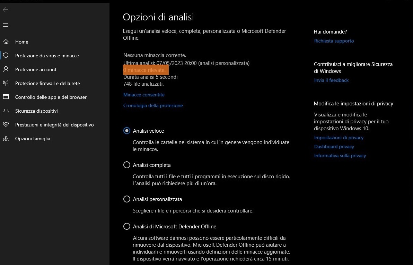Viewport: 413px width, 265px height.
Task: Toggle the hamburger navigation menu
Action: click(6, 25)
